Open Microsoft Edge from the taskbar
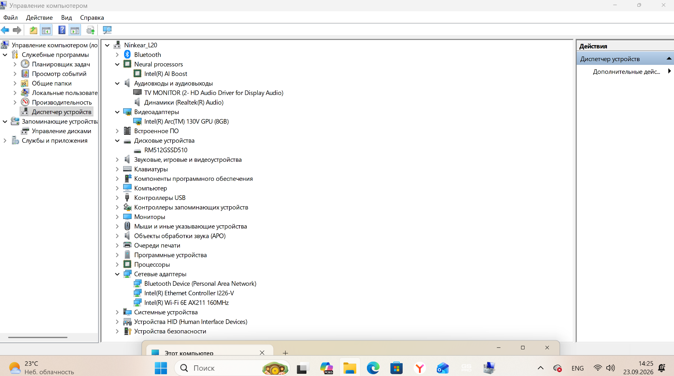 (x=373, y=368)
